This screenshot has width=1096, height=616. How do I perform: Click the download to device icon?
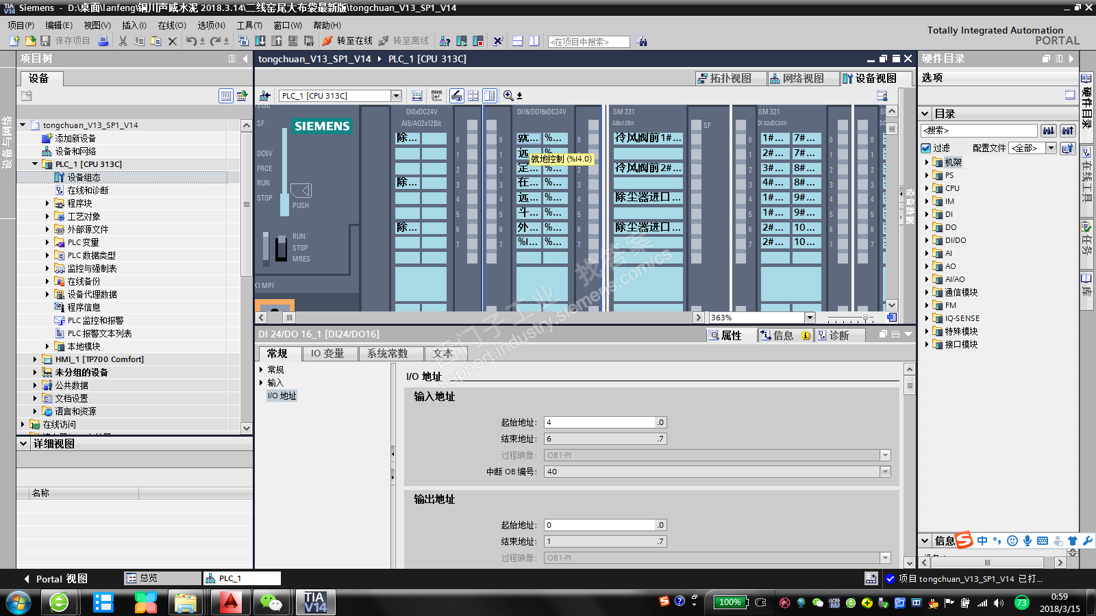(x=260, y=41)
